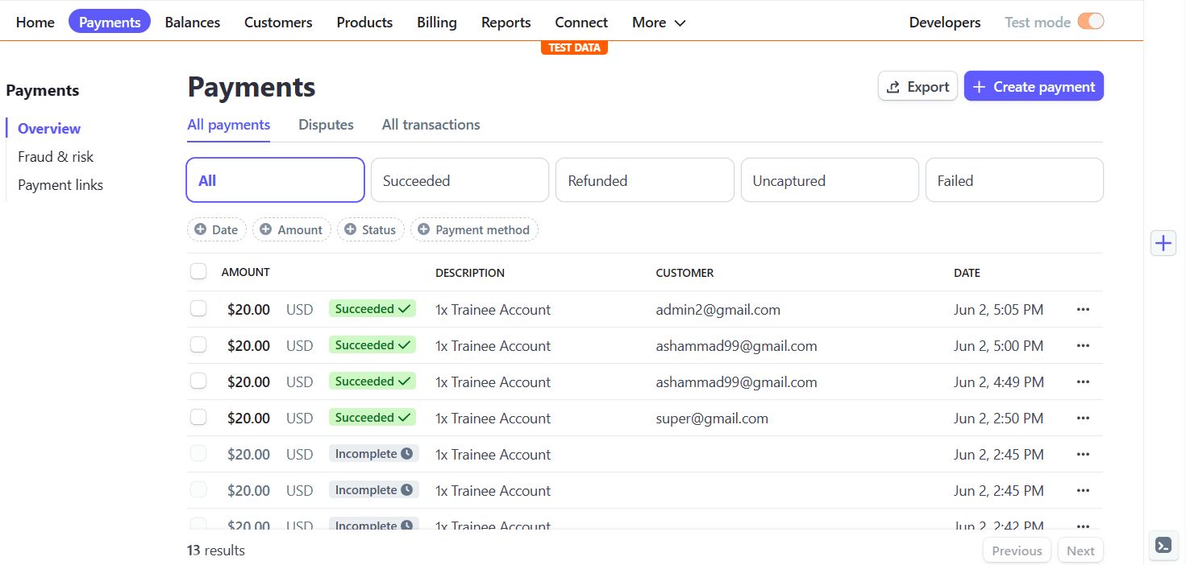Click the AMOUNT column header
1186x565 pixels.
pos(245,273)
